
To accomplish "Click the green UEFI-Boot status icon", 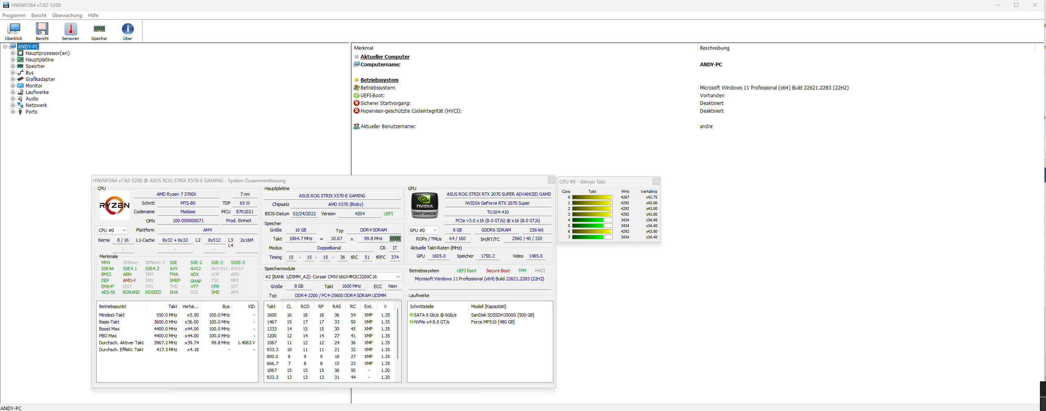I will [x=357, y=95].
